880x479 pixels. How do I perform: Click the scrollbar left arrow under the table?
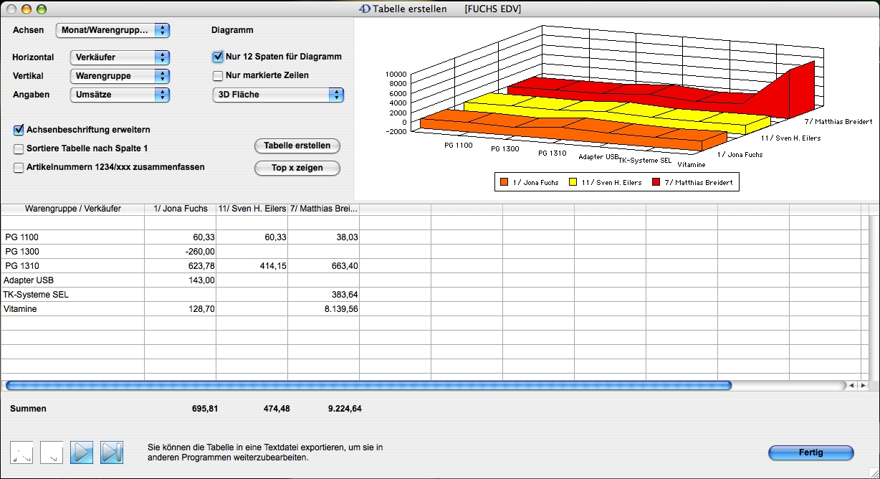[851, 386]
